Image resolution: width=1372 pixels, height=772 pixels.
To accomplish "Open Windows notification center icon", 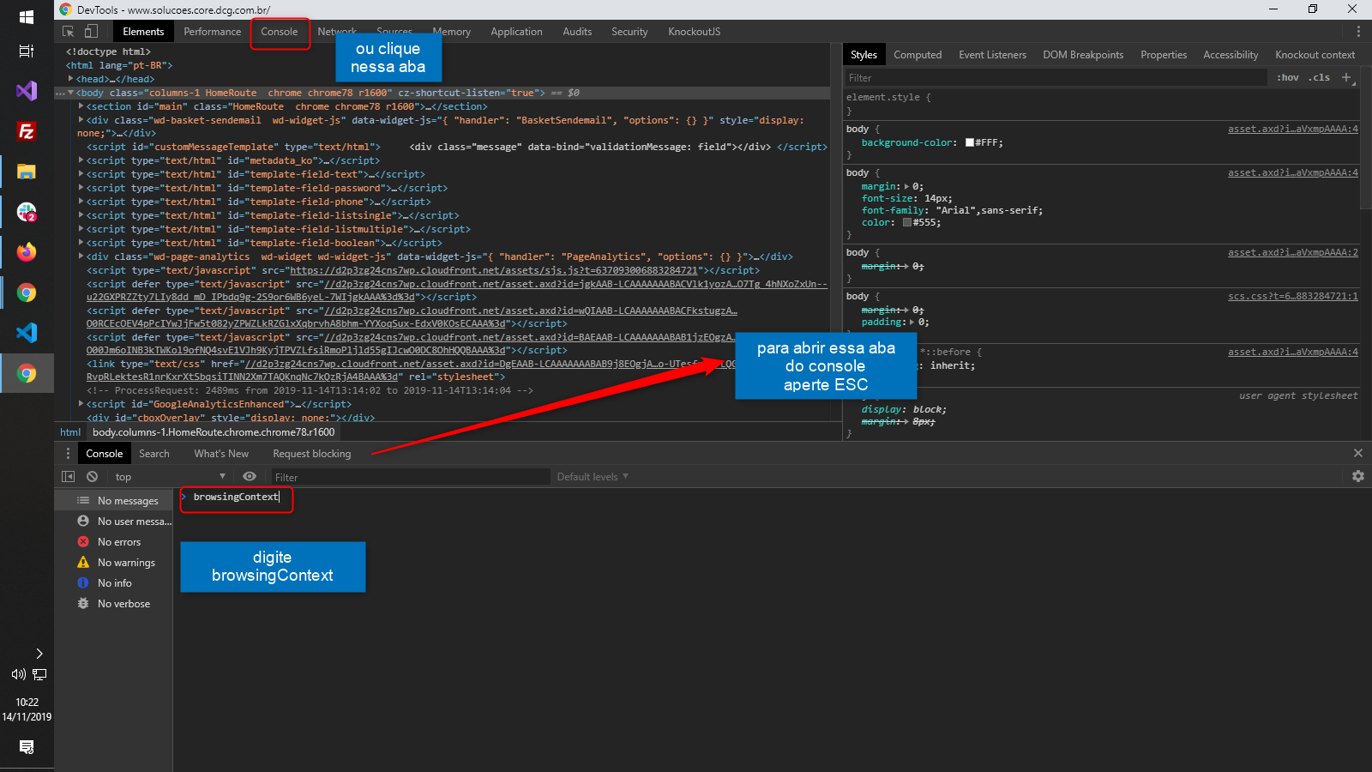I will tap(27, 747).
